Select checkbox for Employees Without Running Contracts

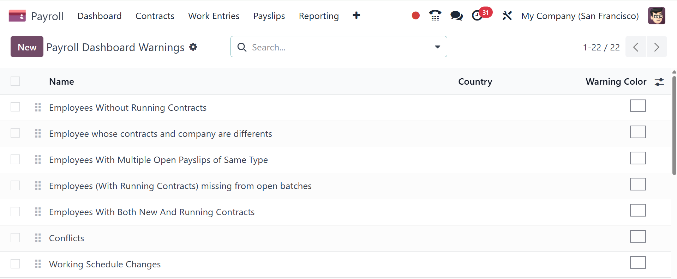tap(15, 107)
